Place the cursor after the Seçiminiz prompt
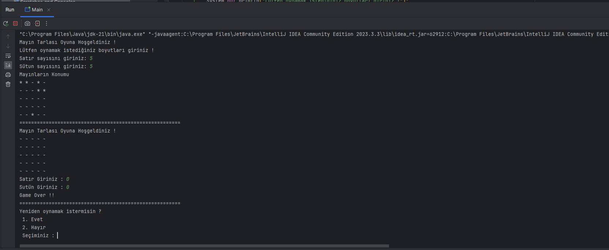 [x=58, y=235]
